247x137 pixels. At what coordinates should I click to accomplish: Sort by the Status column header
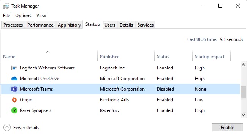coord(173,56)
